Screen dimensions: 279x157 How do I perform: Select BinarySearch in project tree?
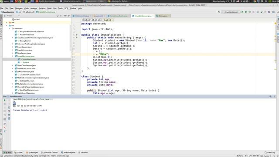click(25, 41)
